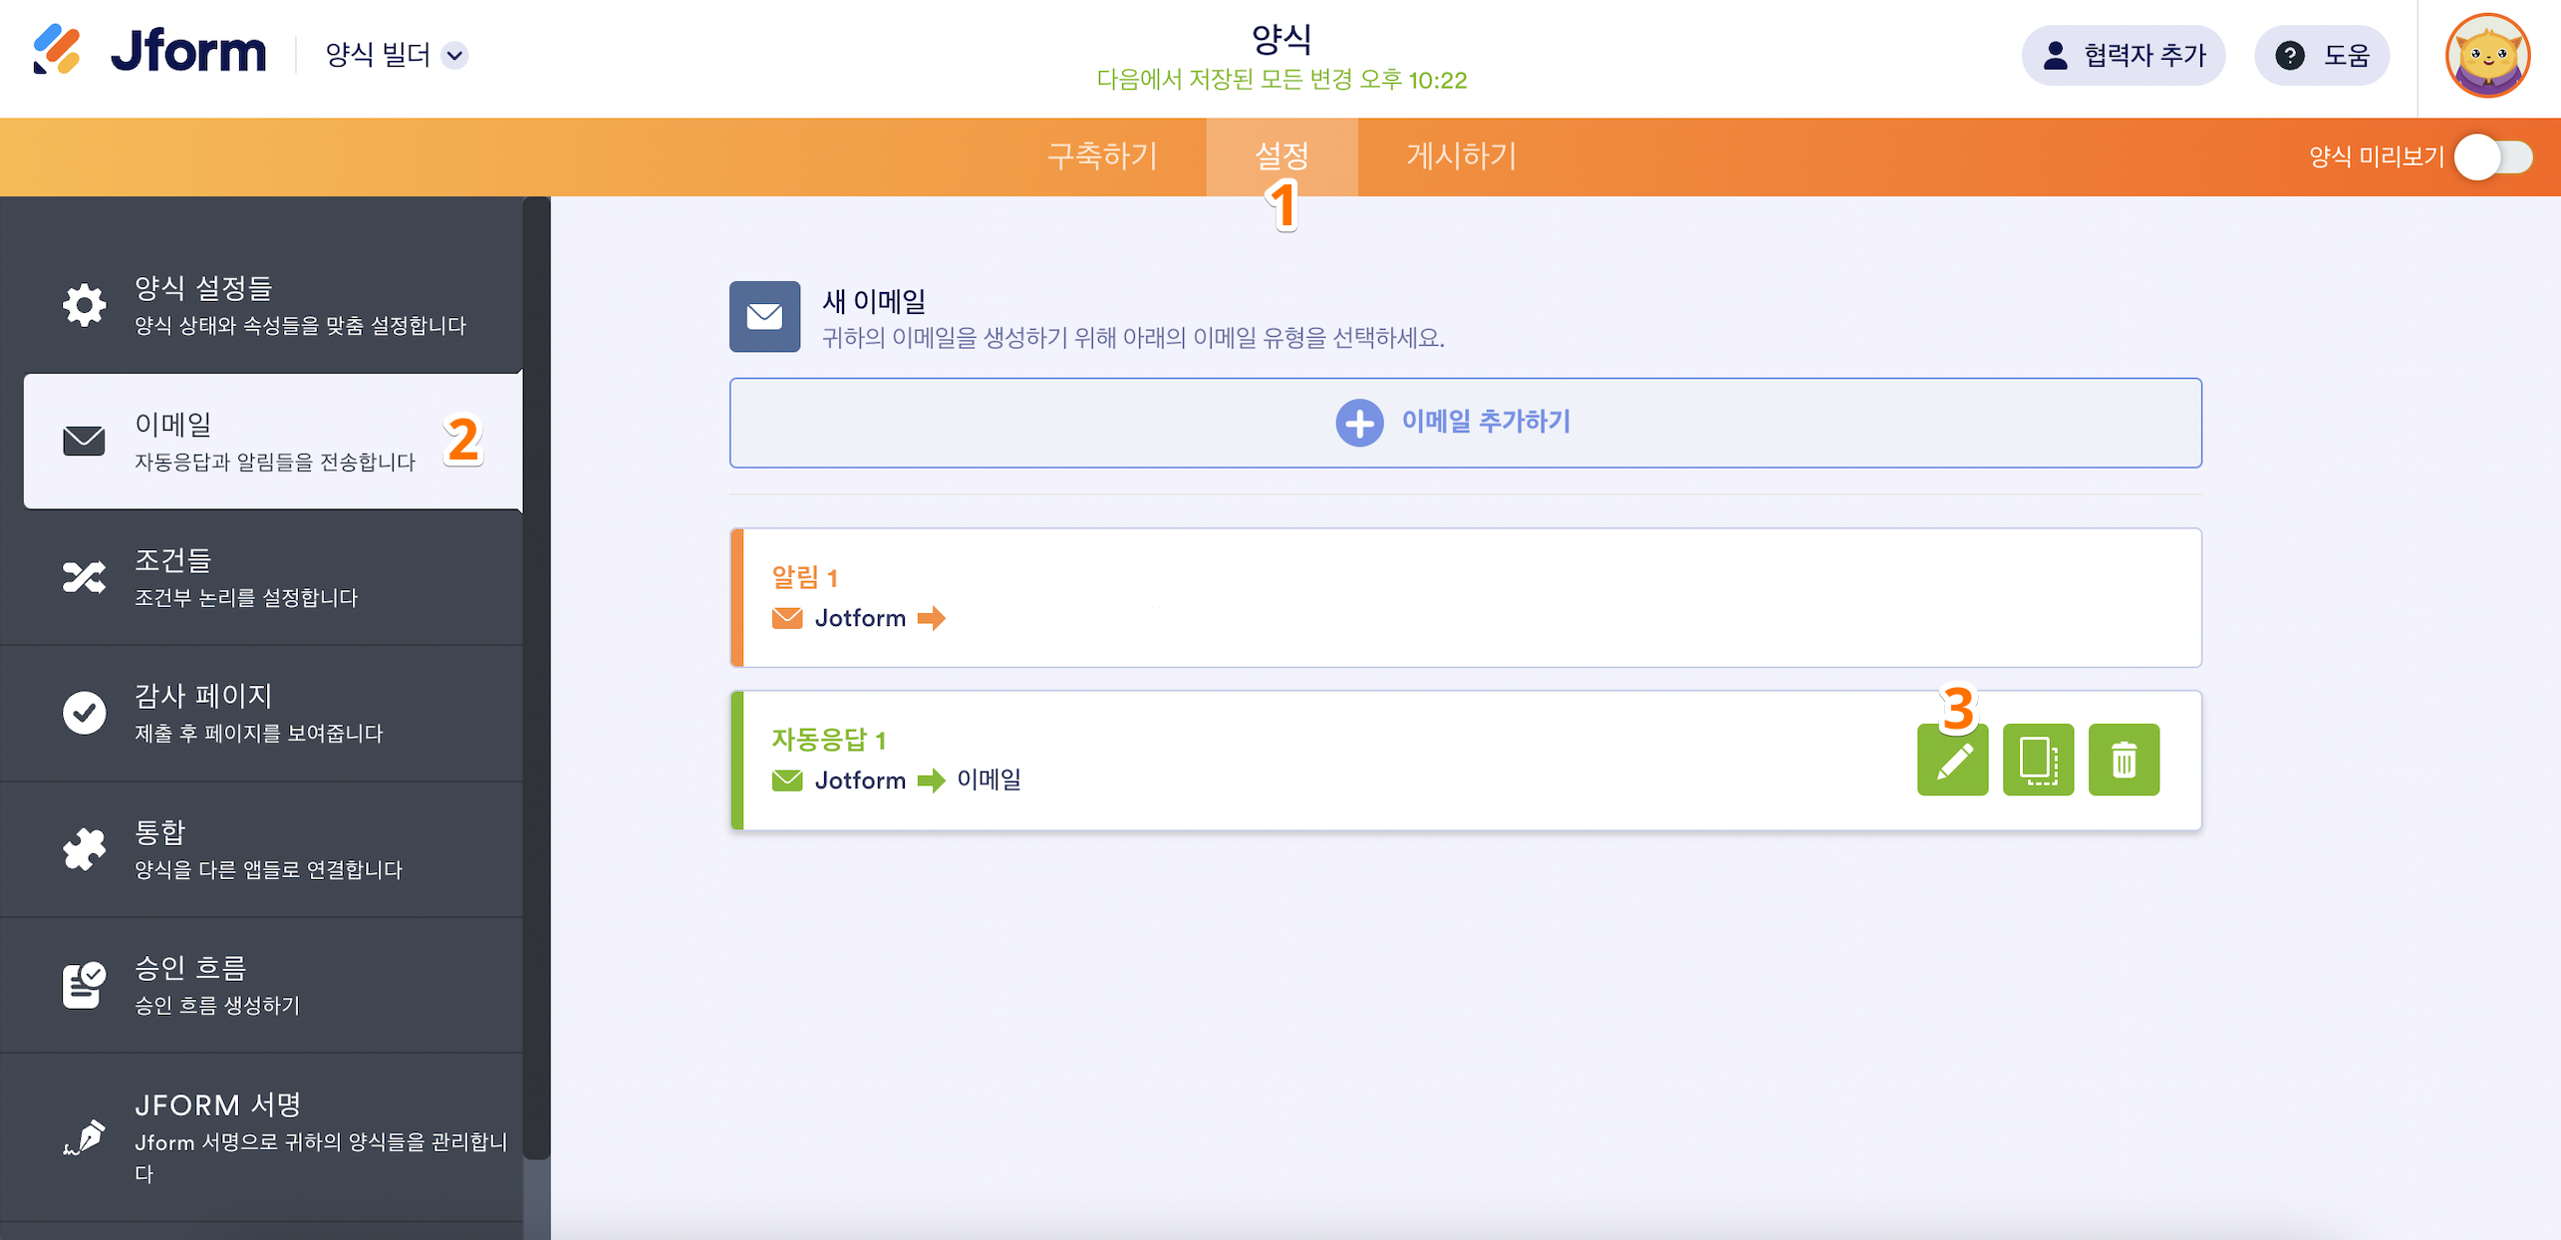Switch to the 게시하기 tab
The width and height of the screenshot is (2561, 1240).
click(x=1461, y=156)
